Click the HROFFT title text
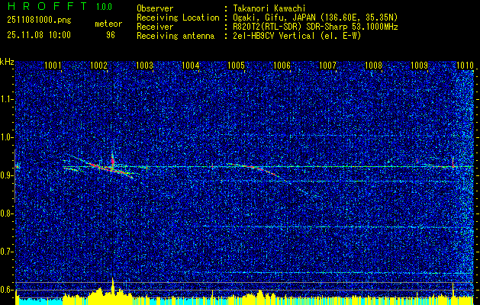Image resolution: width=480 pixels, height=305 pixels. pos(47,6)
